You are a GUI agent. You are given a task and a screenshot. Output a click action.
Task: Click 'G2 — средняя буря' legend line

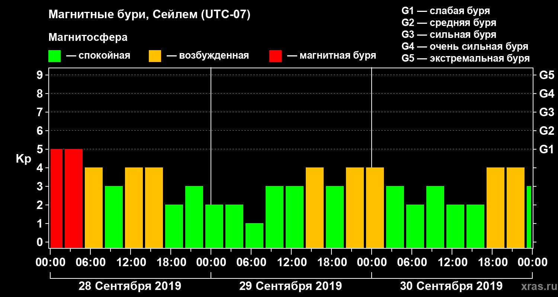(x=449, y=22)
